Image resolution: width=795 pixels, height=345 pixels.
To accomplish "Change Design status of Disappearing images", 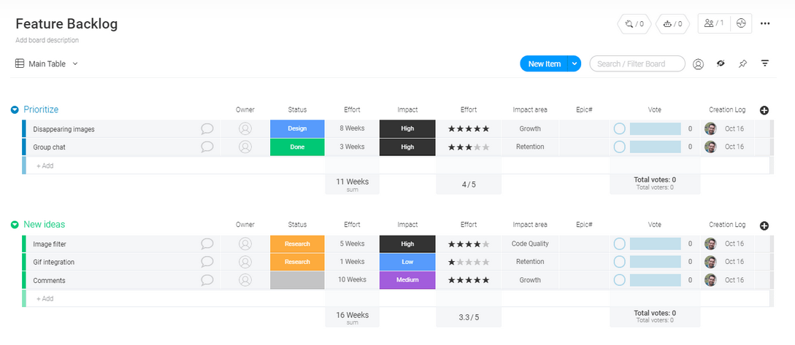I will click(x=297, y=128).
